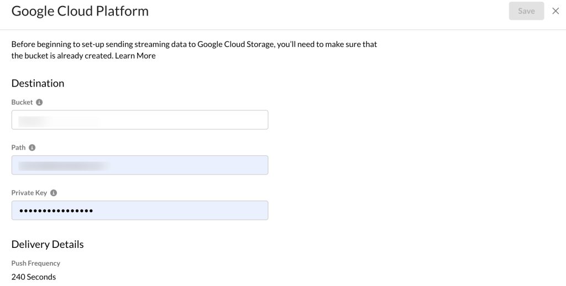This screenshot has width=566, height=286.
Task: Select the '240 Seconds' push frequency value
Action: (x=34, y=277)
